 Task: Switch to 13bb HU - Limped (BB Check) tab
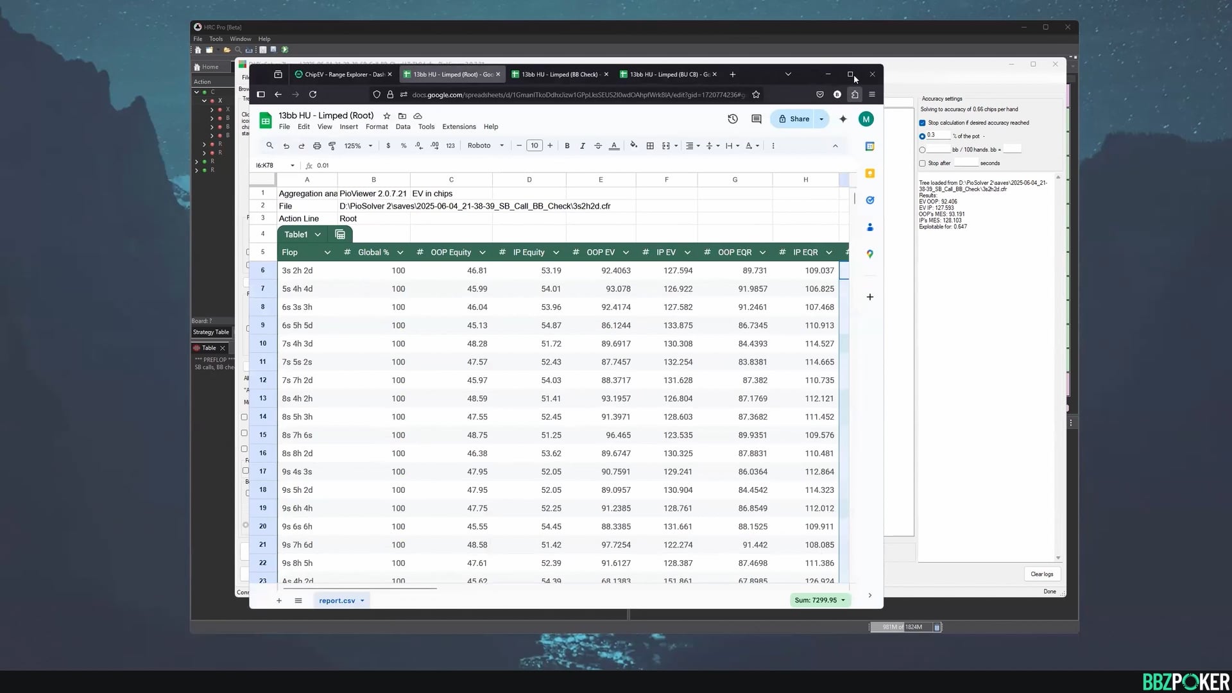560,74
